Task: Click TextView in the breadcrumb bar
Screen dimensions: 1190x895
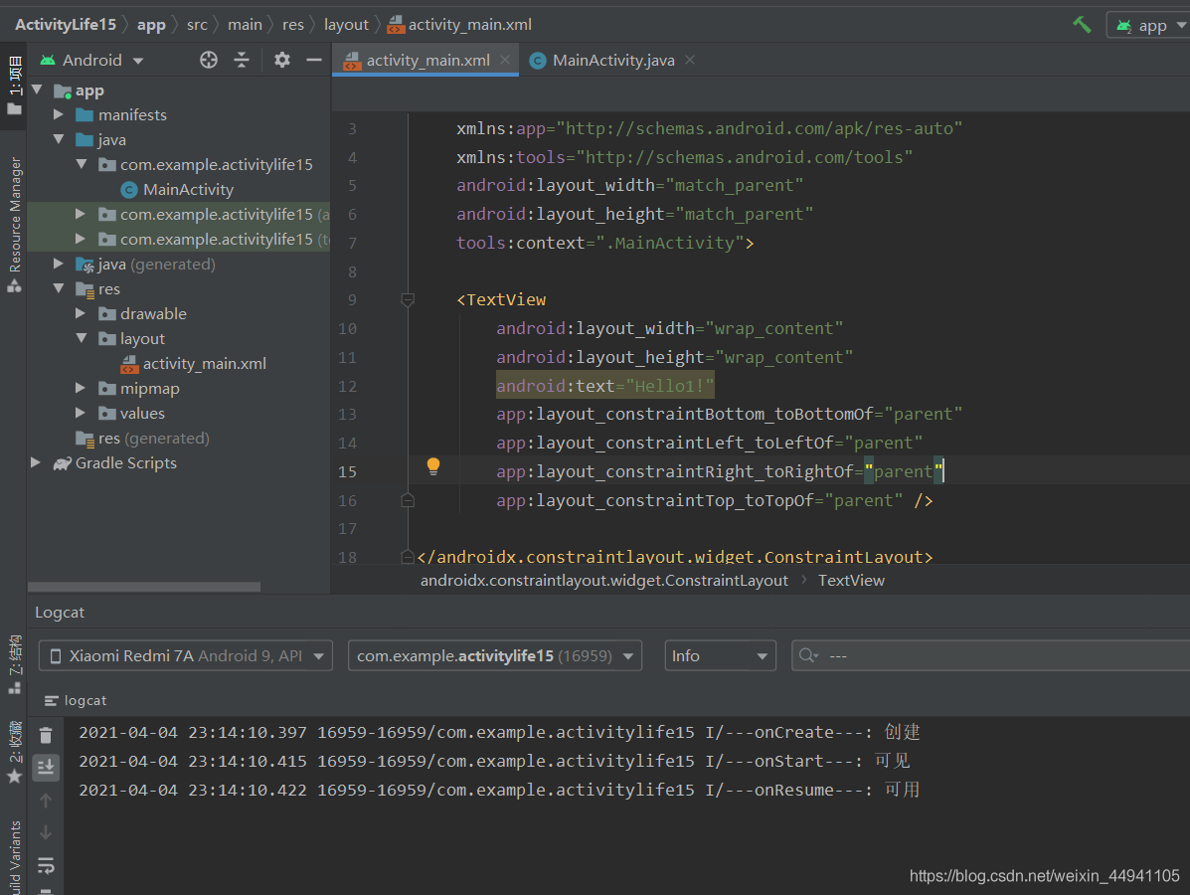Action: point(851,581)
